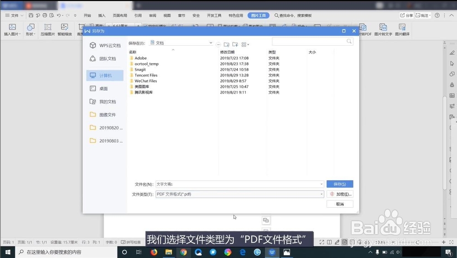The image size is (457, 258).
Task: Select Computer (计算机) in the sidebar
Action: click(x=105, y=75)
